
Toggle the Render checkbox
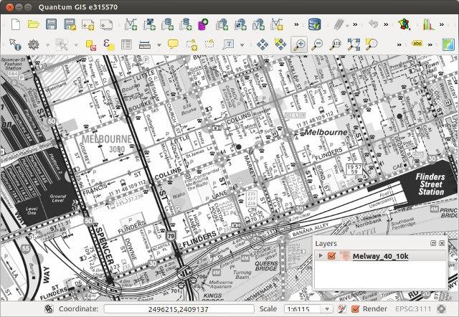pyautogui.click(x=355, y=309)
